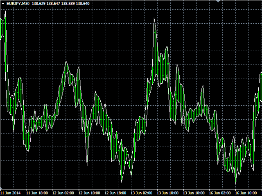Select the EURJPY,M30 symbol label
262x196 pixels.
18,4
